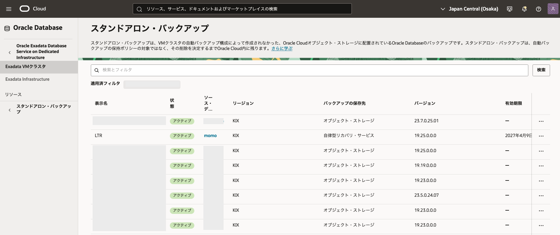The image size is (560, 235).
Task: Click back chevron beside スタンドアロン・バックアップ
Action: click(10, 110)
